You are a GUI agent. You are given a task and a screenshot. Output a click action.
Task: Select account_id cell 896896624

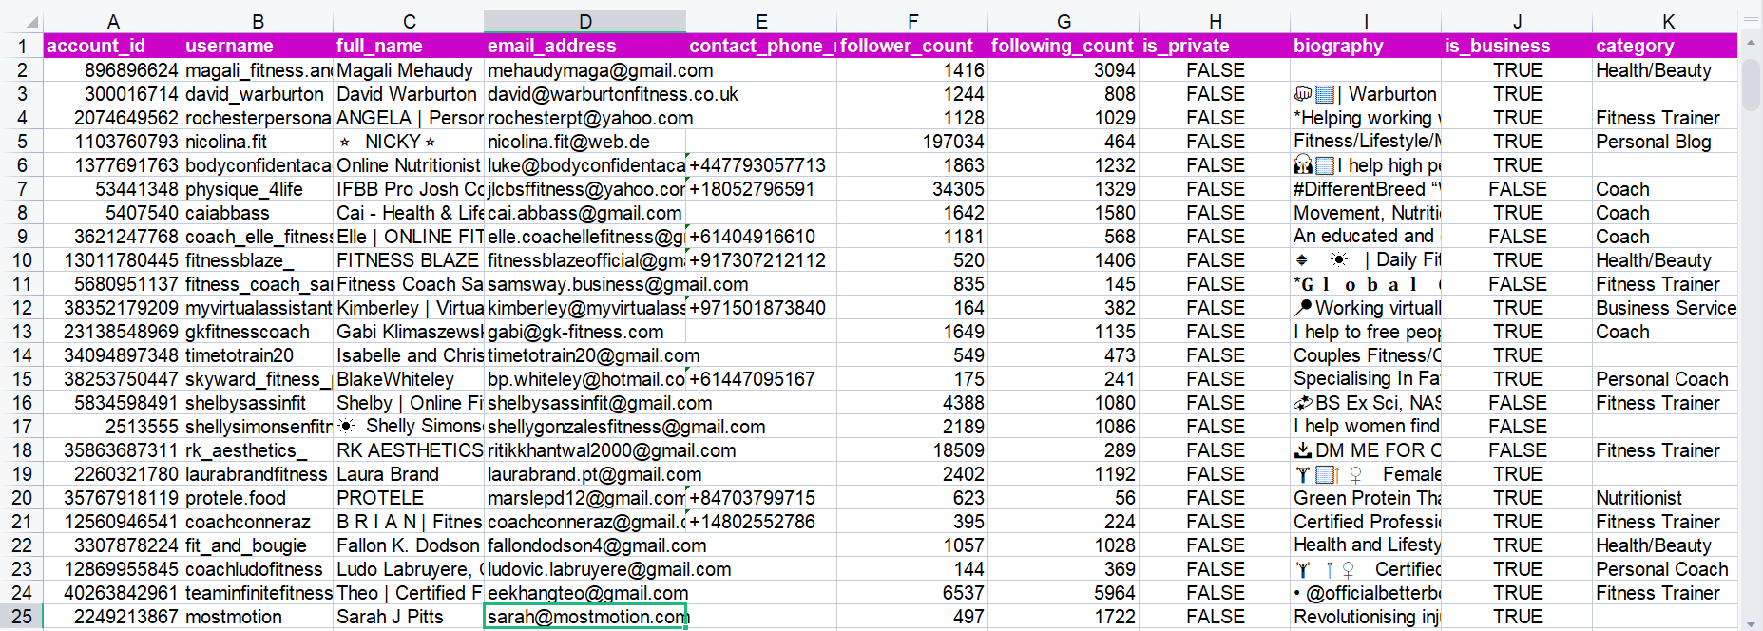click(x=113, y=70)
